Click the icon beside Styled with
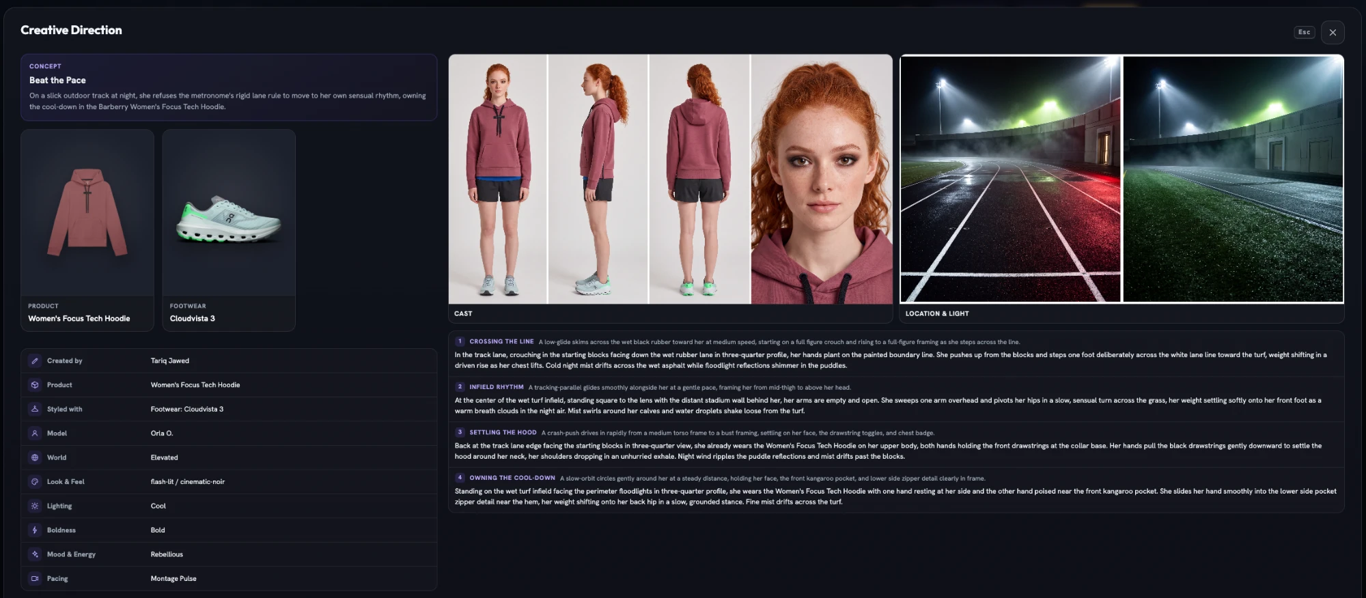1366x598 pixels. click(35, 409)
